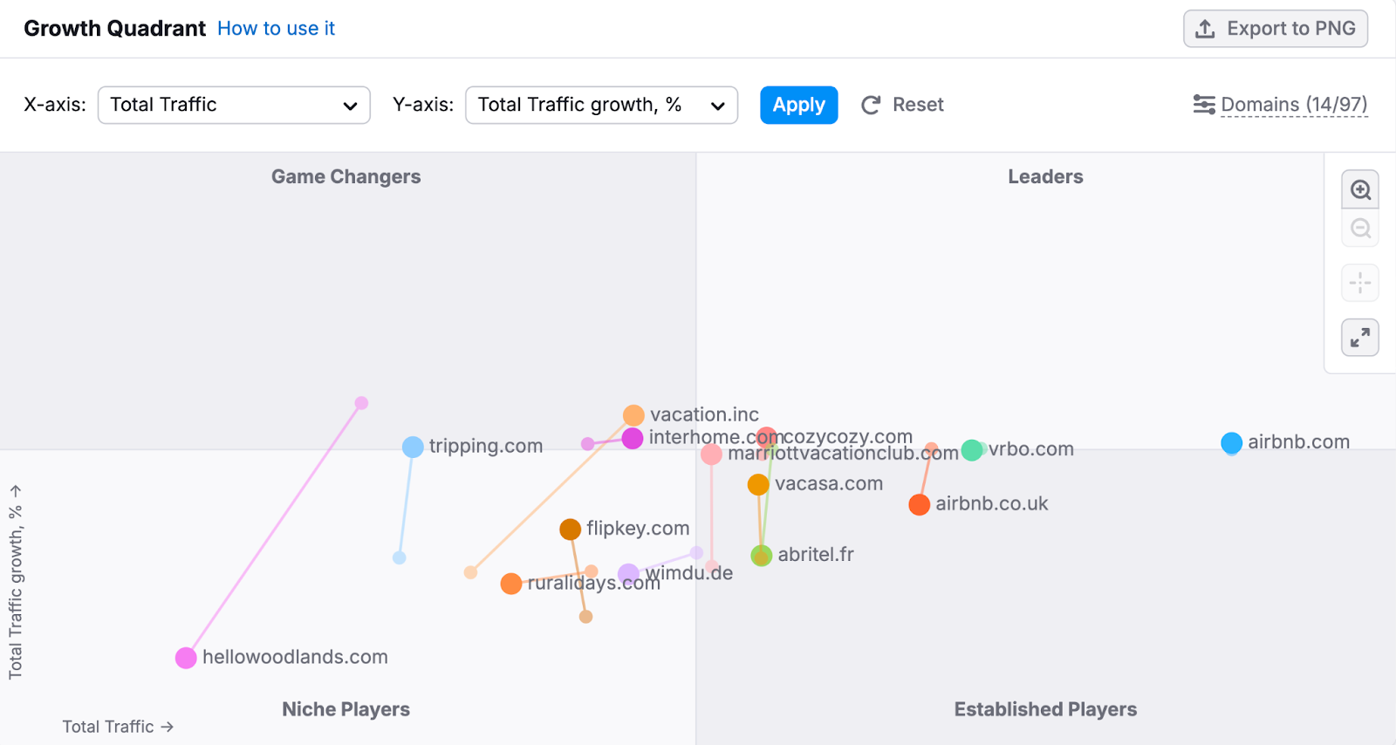Select the interhome.com data point

point(633,438)
